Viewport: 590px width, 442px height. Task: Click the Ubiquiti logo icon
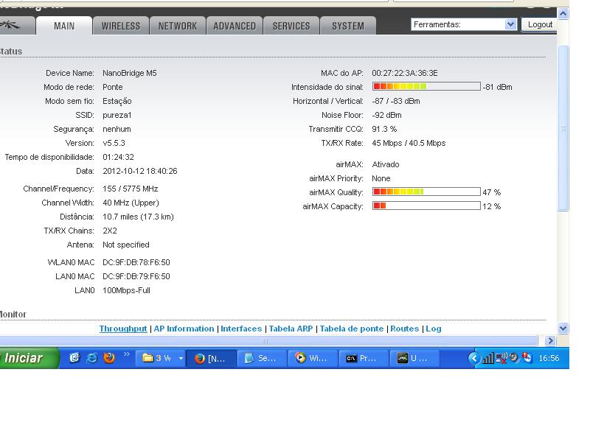coord(10,26)
